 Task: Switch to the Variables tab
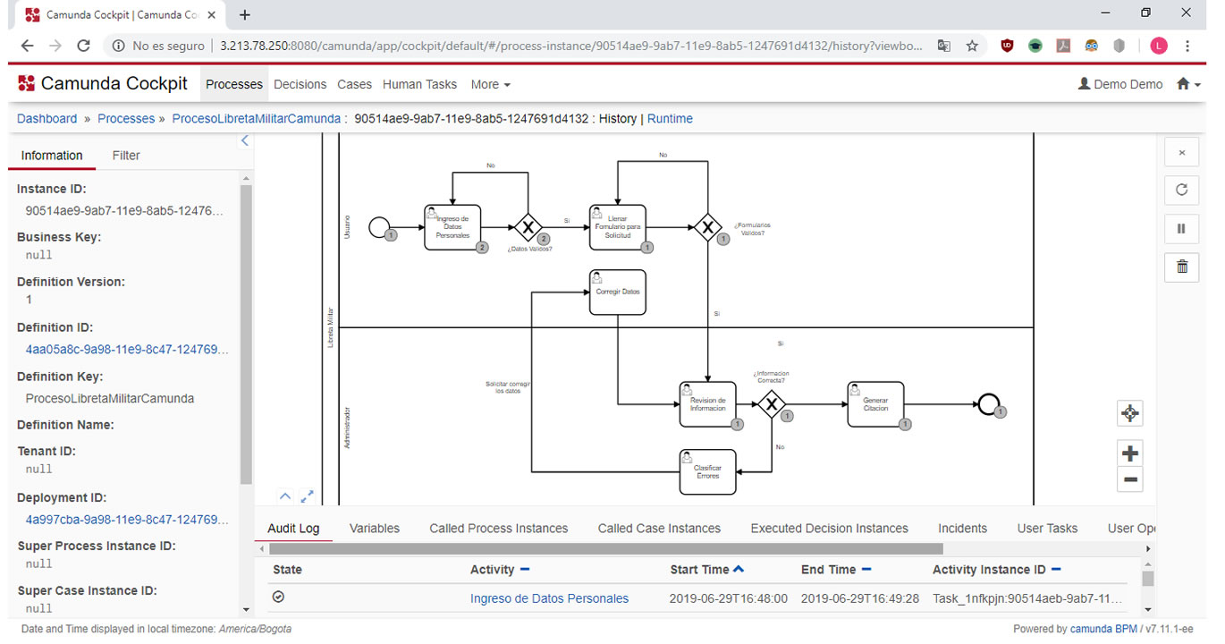(x=374, y=528)
